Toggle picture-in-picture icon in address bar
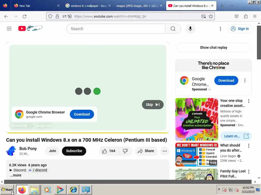Image resolution: width=261 pixels, height=195 pixels. 204,16
